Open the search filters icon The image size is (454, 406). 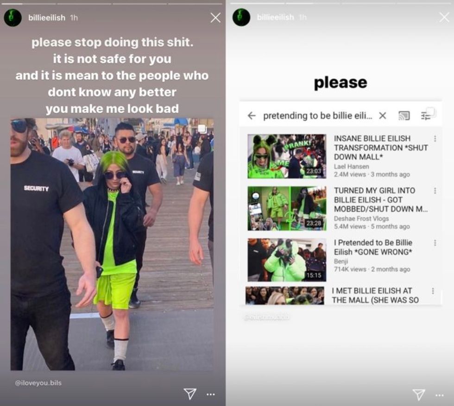tap(426, 116)
